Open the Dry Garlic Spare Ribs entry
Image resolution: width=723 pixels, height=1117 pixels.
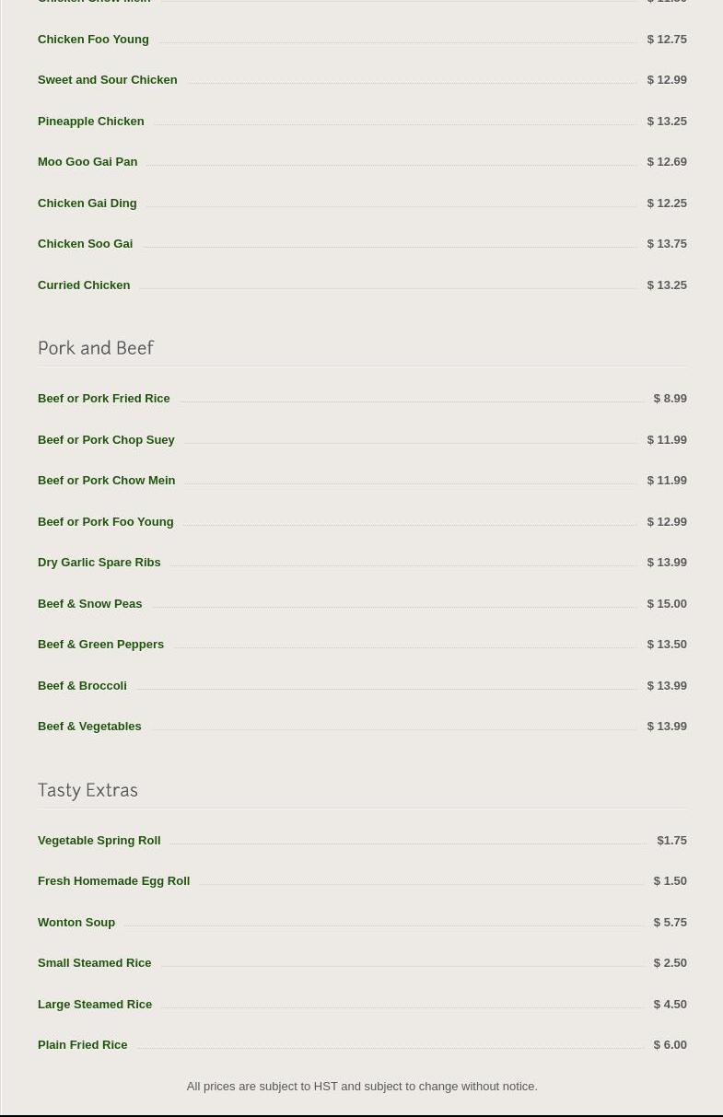pos(99,563)
